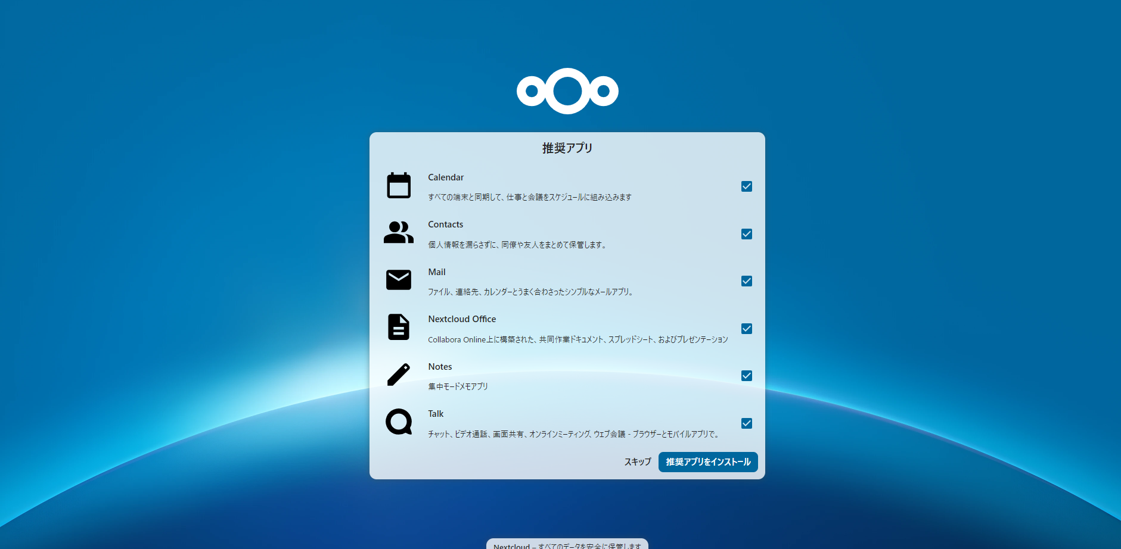1121x549 pixels.
Task: Toggle the Talk app checkbox
Action: (746, 423)
